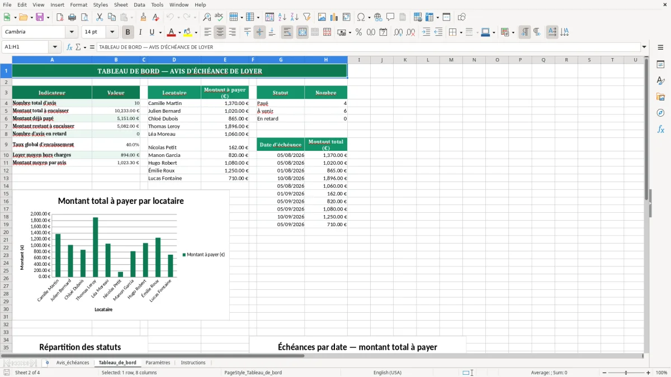This screenshot has width=671, height=377.
Task: Expand the Cambria font name dropdown
Action: tap(72, 32)
